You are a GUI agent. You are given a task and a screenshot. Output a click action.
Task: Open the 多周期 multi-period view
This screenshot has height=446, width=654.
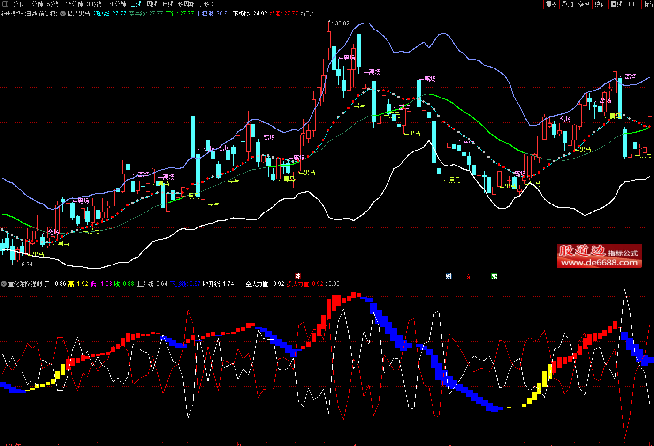186,4
